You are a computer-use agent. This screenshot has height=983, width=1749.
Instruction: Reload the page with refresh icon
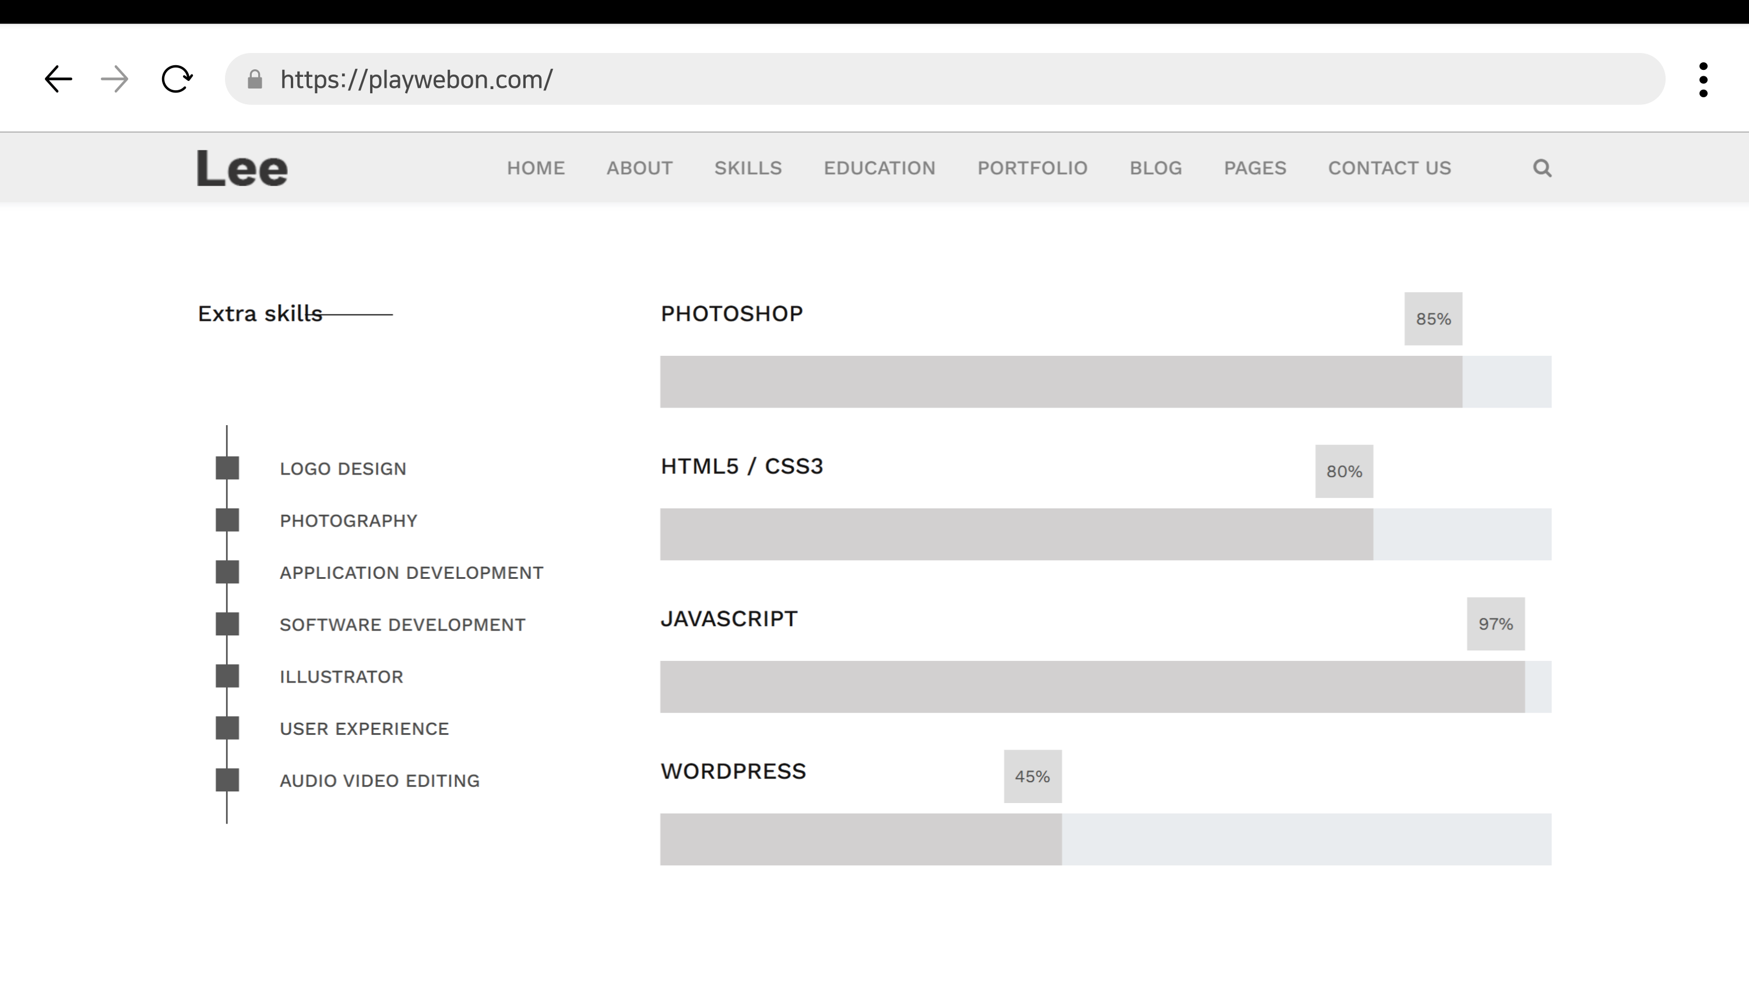pyautogui.click(x=177, y=79)
